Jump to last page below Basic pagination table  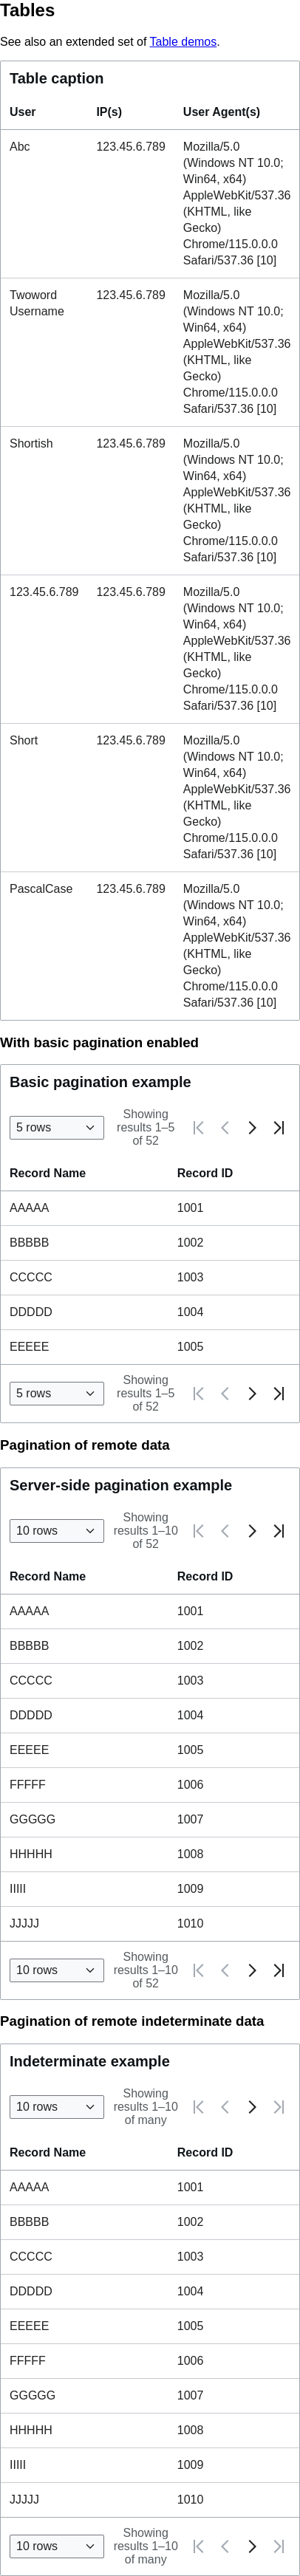coord(279,1393)
